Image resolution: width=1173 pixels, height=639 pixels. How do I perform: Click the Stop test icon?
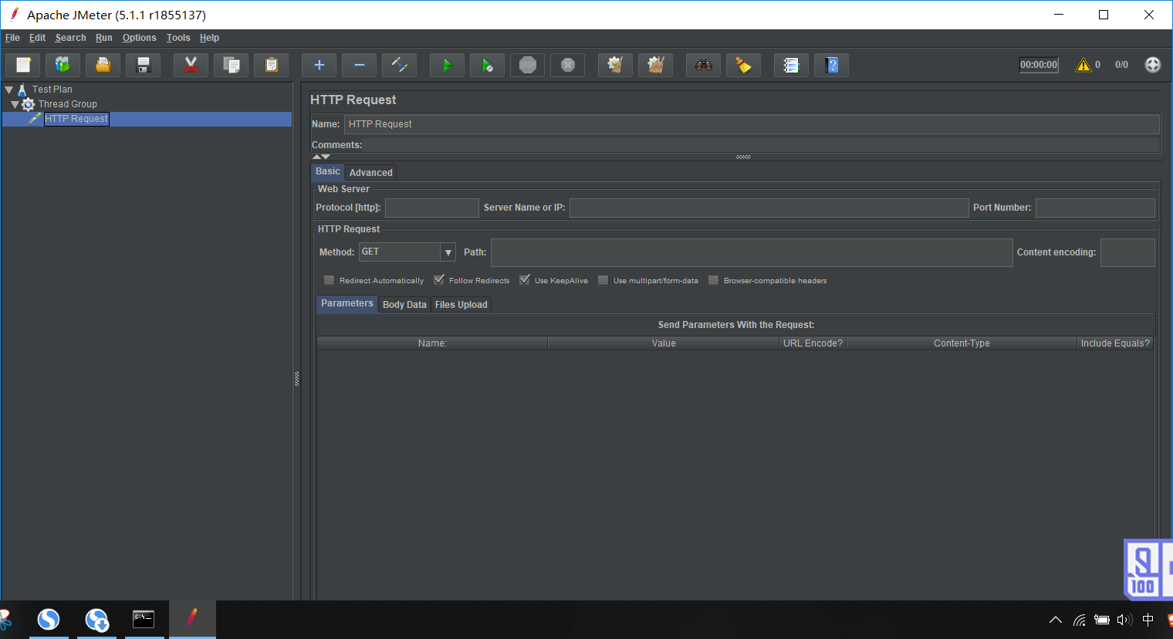click(527, 65)
